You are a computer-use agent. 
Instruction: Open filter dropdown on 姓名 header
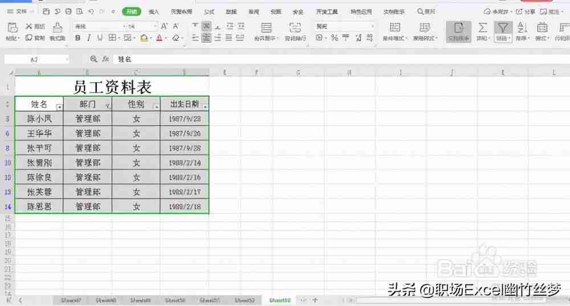pyautogui.click(x=59, y=107)
